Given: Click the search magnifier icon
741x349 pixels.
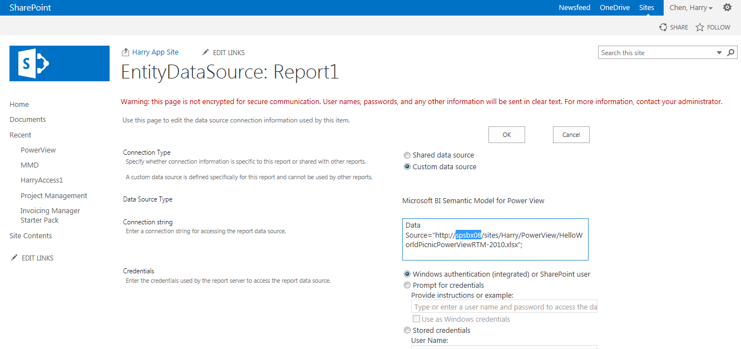Looking at the screenshot, I should point(731,52).
